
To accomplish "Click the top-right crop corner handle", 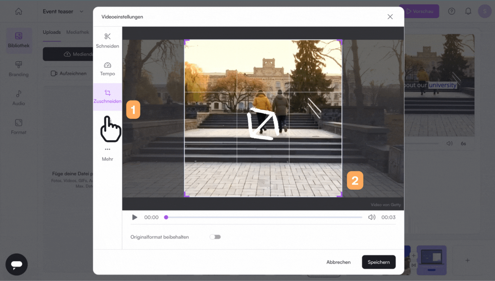I will (x=340, y=41).
